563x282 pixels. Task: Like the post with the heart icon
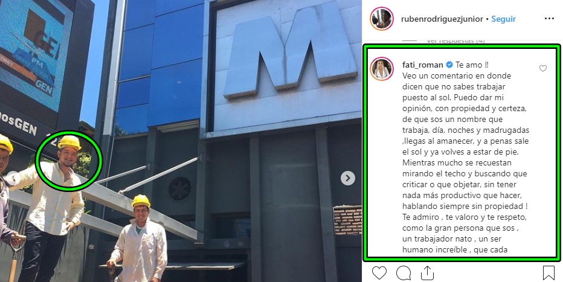click(x=379, y=274)
